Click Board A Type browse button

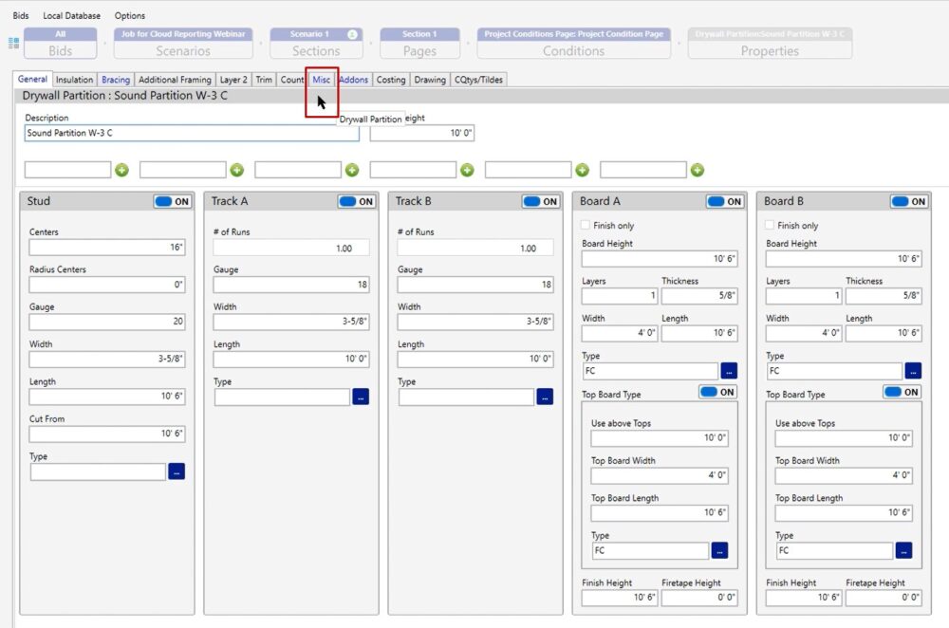coord(729,371)
